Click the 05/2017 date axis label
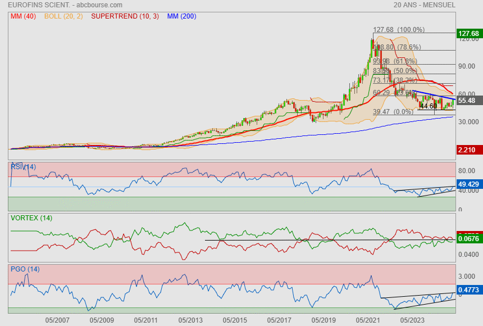Screen dimensions: 483x326 point(279,320)
